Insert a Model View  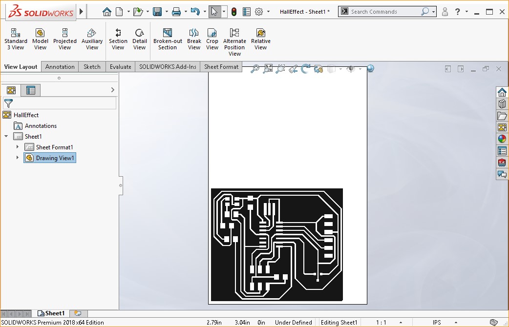(x=40, y=39)
